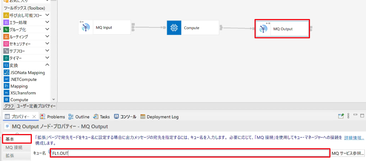Open the Deployment Log tab
Screen dimensions: 366x161
click(x=160, y=117)
